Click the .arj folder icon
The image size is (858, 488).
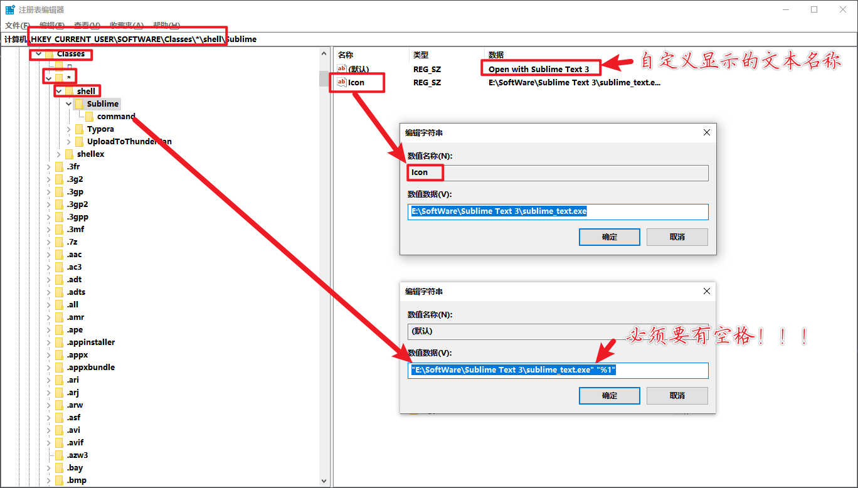59,392
